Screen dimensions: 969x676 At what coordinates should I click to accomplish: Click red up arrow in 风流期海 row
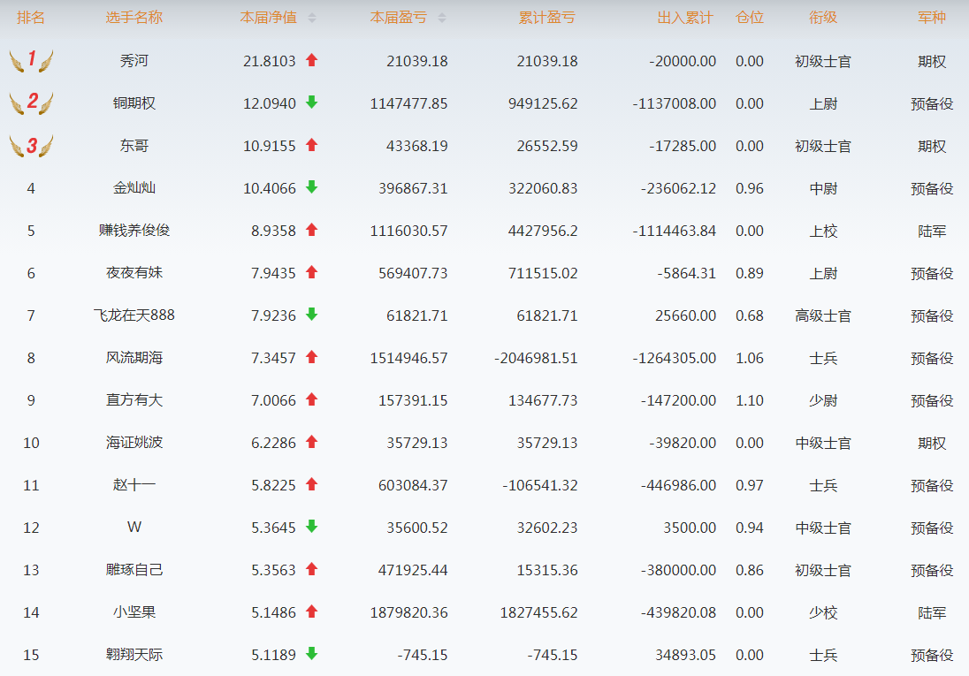[311, 357]
